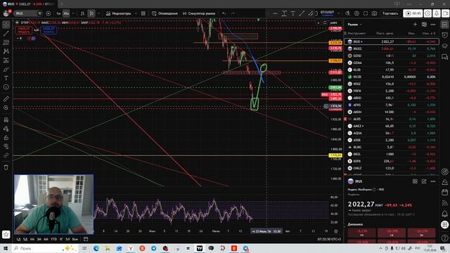
Task: Click the compare or add symbol plus icon
Action: (49, 13)
